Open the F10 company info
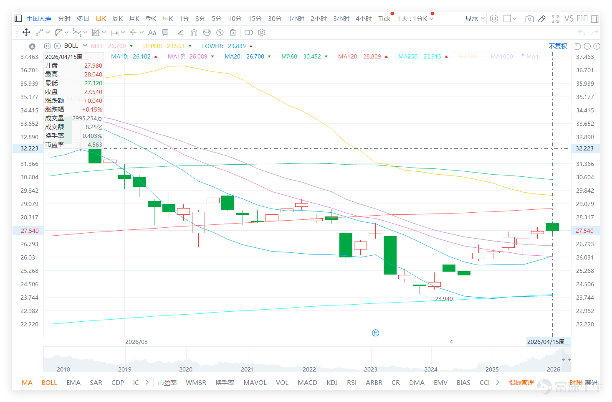Screen dimensions: 612x402 pos(582,18)
